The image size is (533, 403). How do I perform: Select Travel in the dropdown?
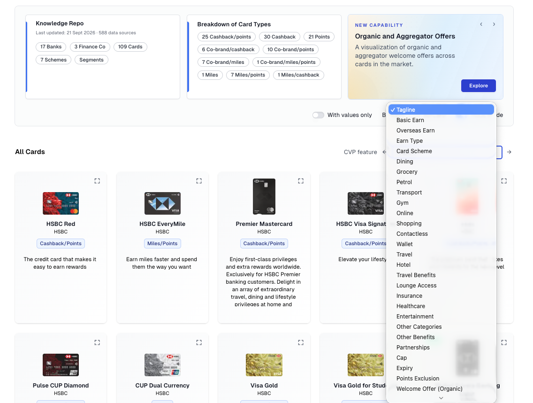tap(441, 254)
